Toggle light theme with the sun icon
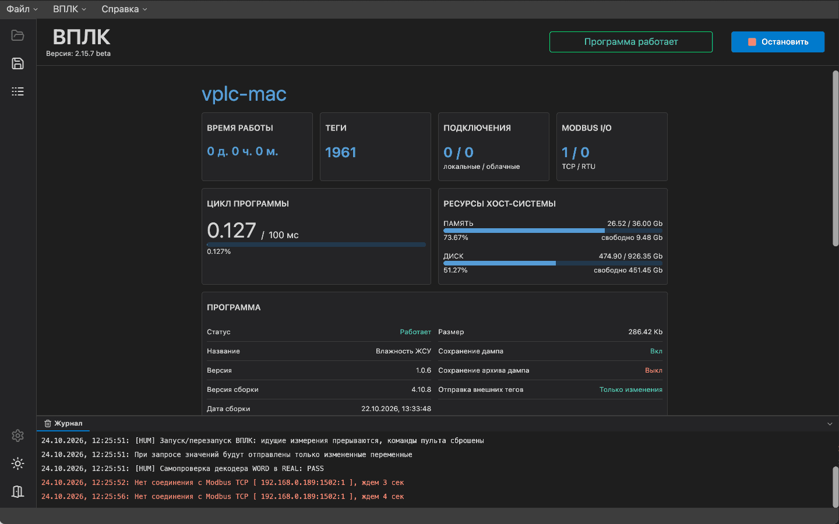The image size is (839, 524). 17,463
